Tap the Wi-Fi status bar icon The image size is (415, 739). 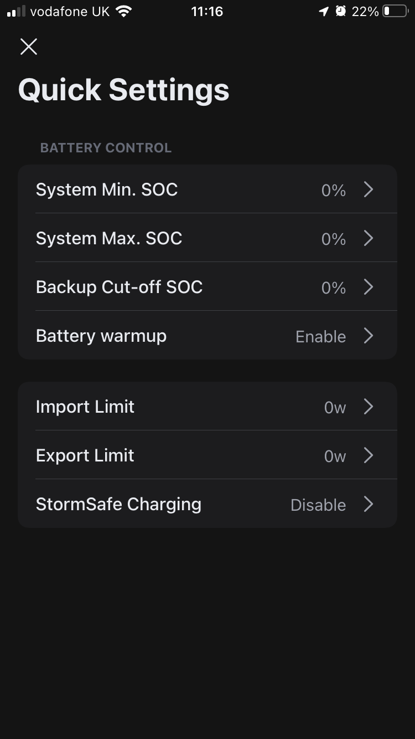coord(124,12)
